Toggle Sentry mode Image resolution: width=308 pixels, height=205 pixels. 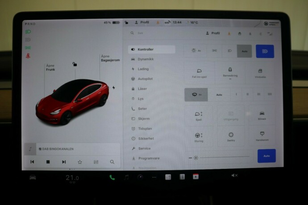(x=231, y=136)
